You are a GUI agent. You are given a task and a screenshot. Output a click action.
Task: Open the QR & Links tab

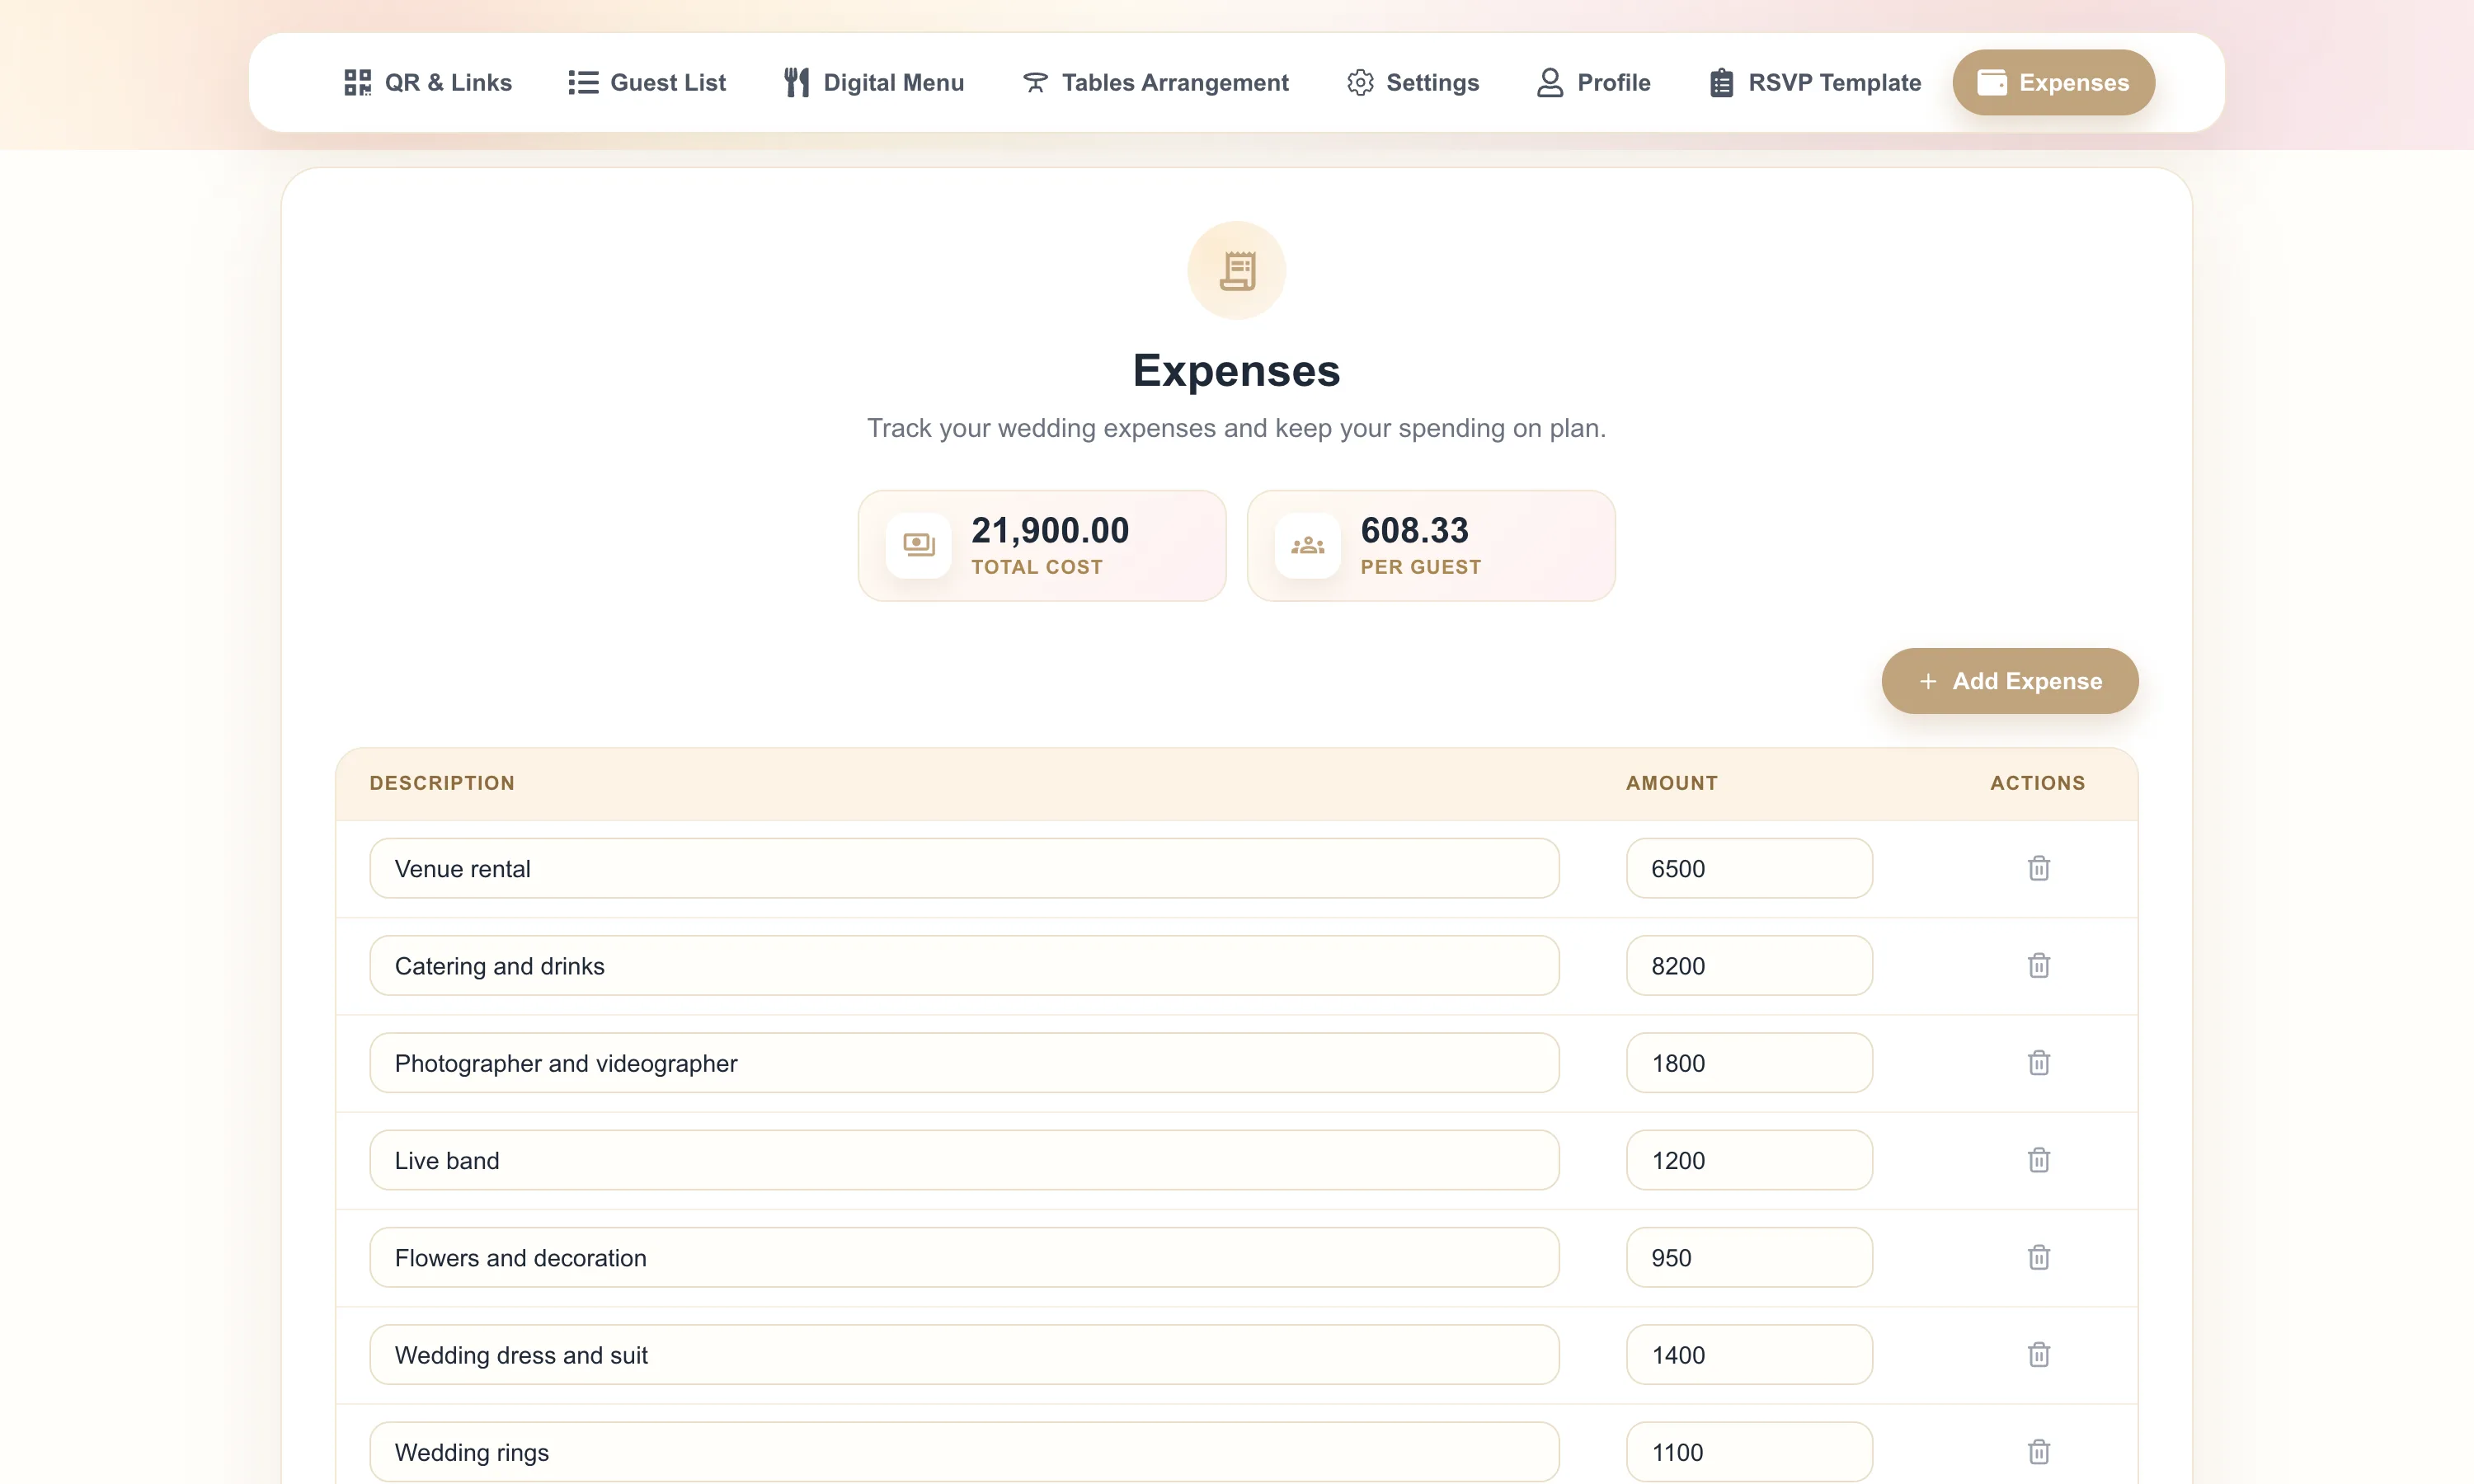[427, 82]
